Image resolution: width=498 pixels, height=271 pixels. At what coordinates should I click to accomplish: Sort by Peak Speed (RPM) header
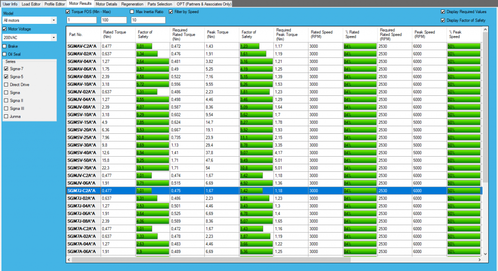point(429,35)
